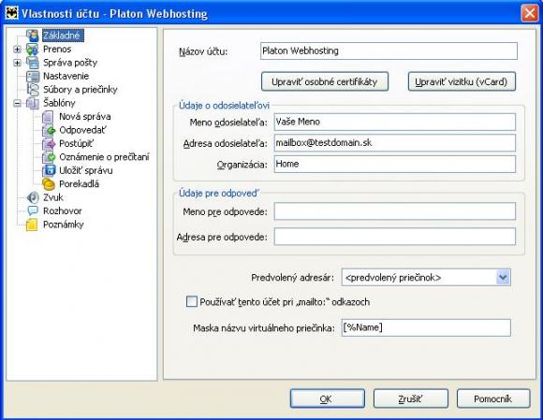Click the Prenos transfer icon
This screenshot has width=543, height=420.
pyautogui.click(x=33, y=50)
